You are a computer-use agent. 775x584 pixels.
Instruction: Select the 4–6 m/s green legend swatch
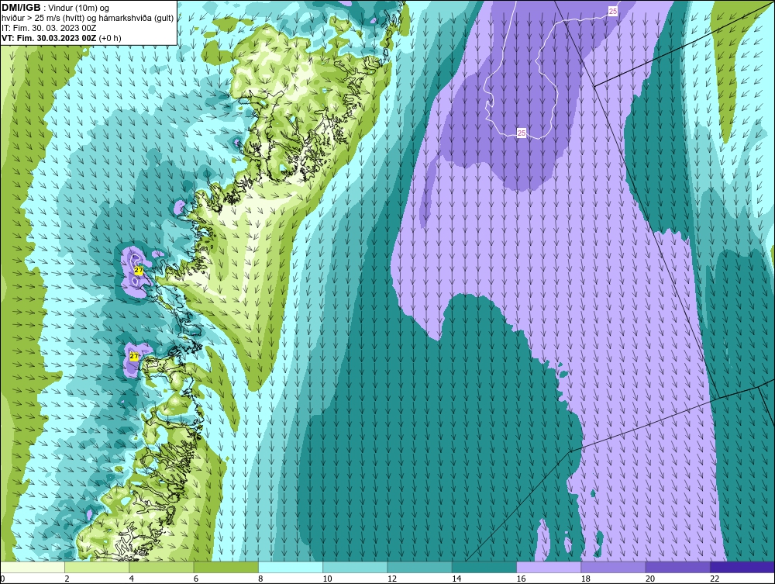[x=162, y=567]
